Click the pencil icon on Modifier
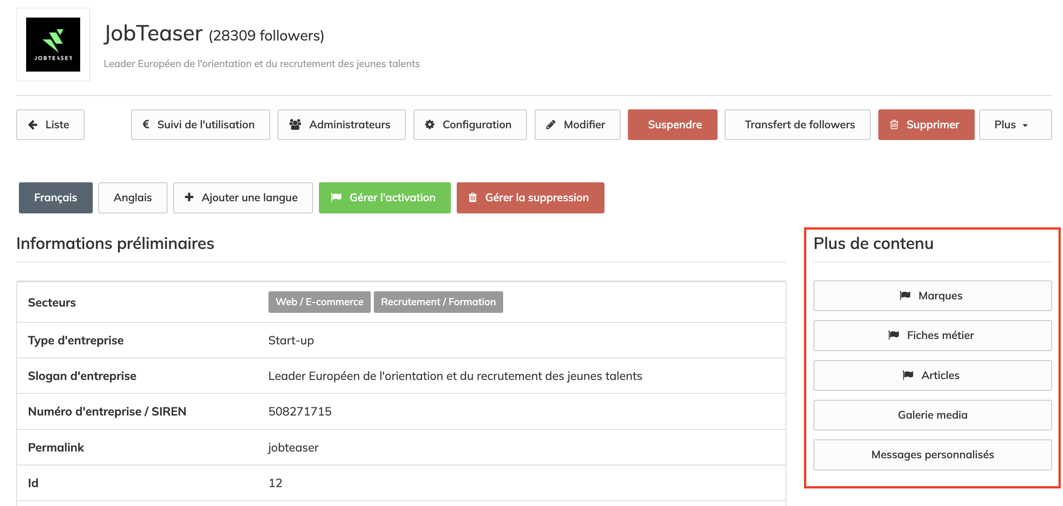Screen dimensions: 1063x506 550,125
